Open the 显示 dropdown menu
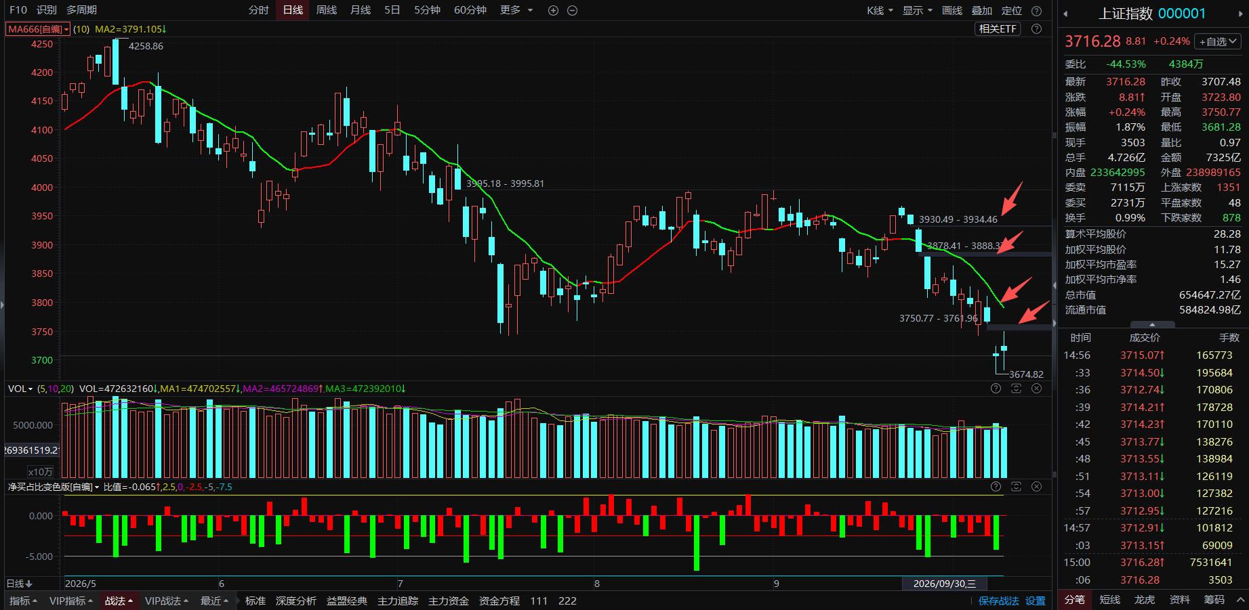Image resolution: width=1249 pixels, height=610 pixels. (x=918, y=11)
